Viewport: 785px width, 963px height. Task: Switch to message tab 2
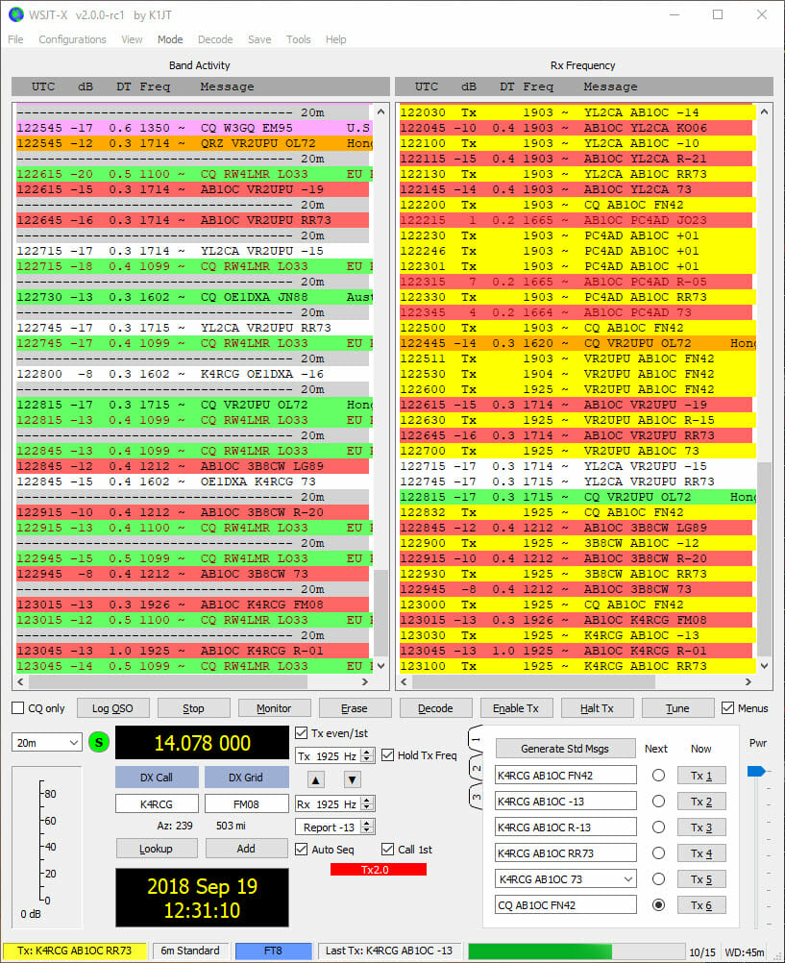478,767
